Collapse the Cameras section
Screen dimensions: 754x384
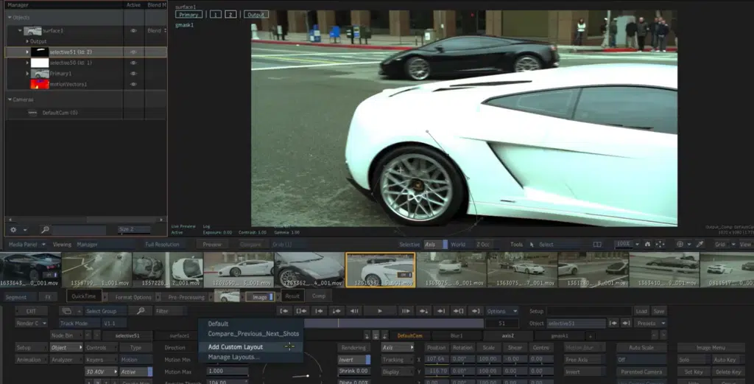10,100
